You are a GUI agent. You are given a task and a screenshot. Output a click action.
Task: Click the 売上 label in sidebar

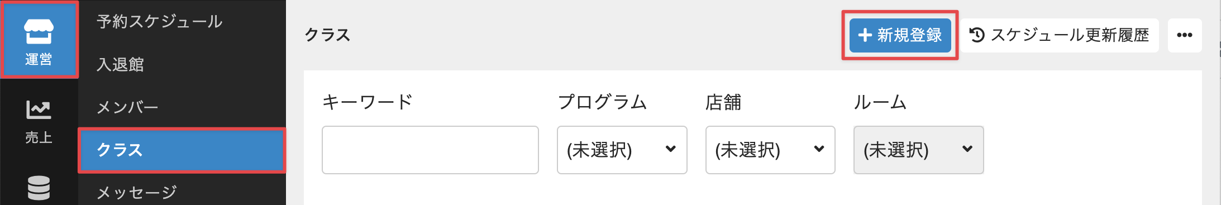pos(39,137)
